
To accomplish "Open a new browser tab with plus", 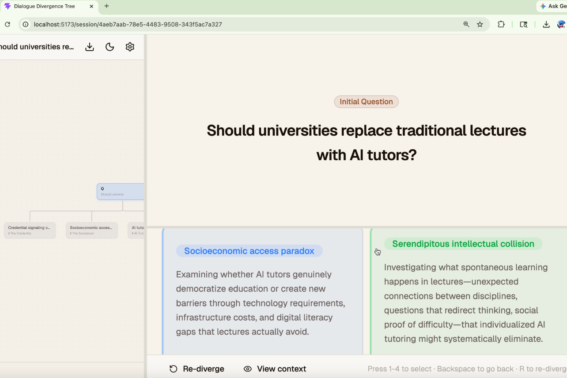I will 106,6.
